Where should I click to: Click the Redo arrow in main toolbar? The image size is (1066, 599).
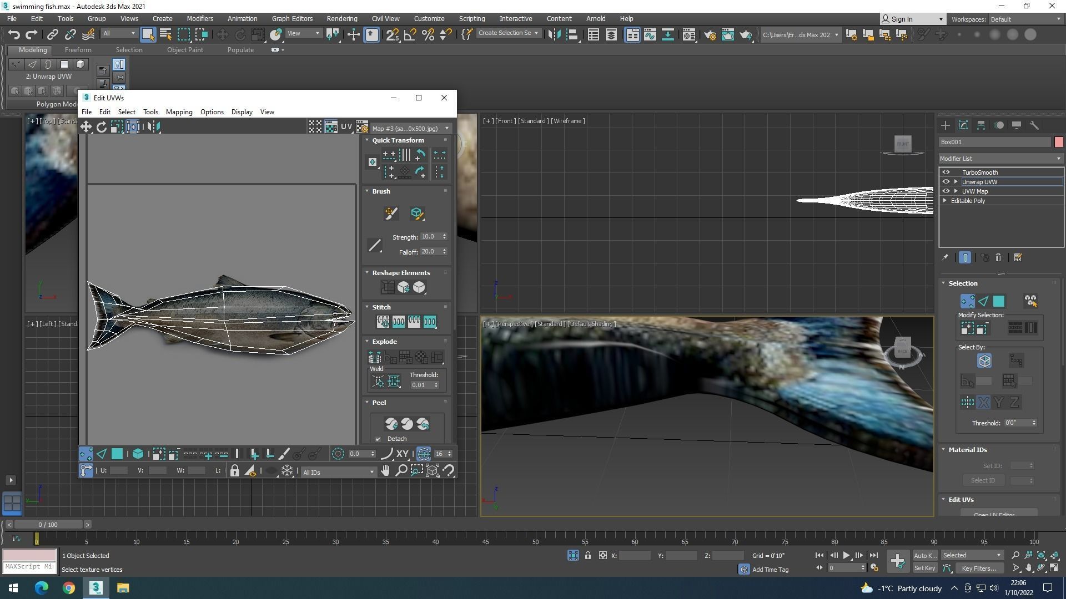[x=32, y=35]
